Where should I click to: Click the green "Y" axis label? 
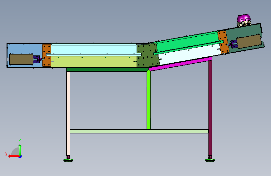(x=20, y=141)
